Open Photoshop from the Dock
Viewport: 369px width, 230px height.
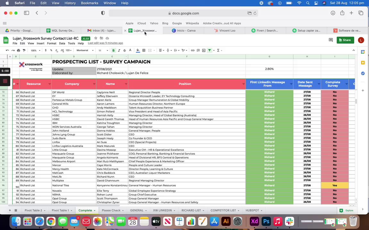click(266, 221)
